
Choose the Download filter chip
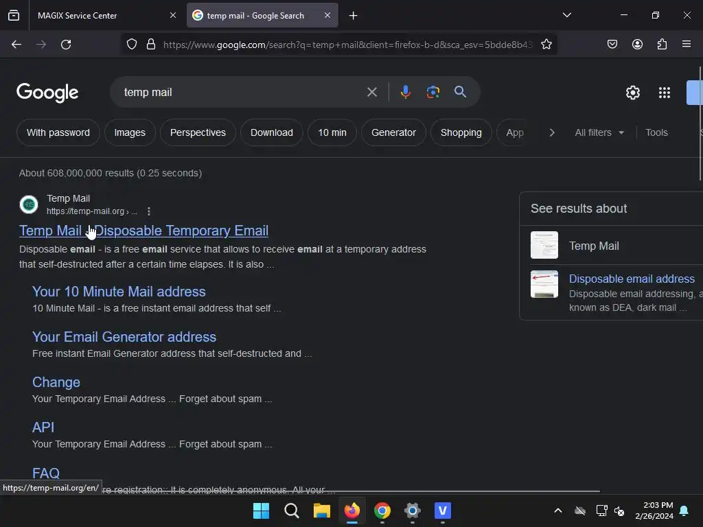(272, 132)
